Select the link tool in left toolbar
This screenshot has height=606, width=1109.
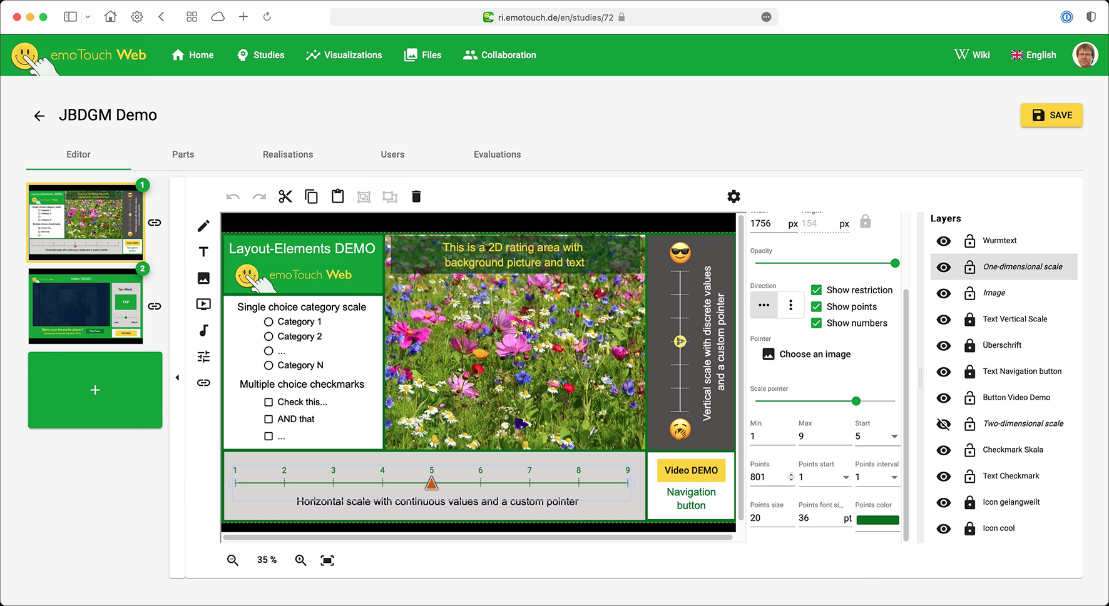tap(203, 383)
